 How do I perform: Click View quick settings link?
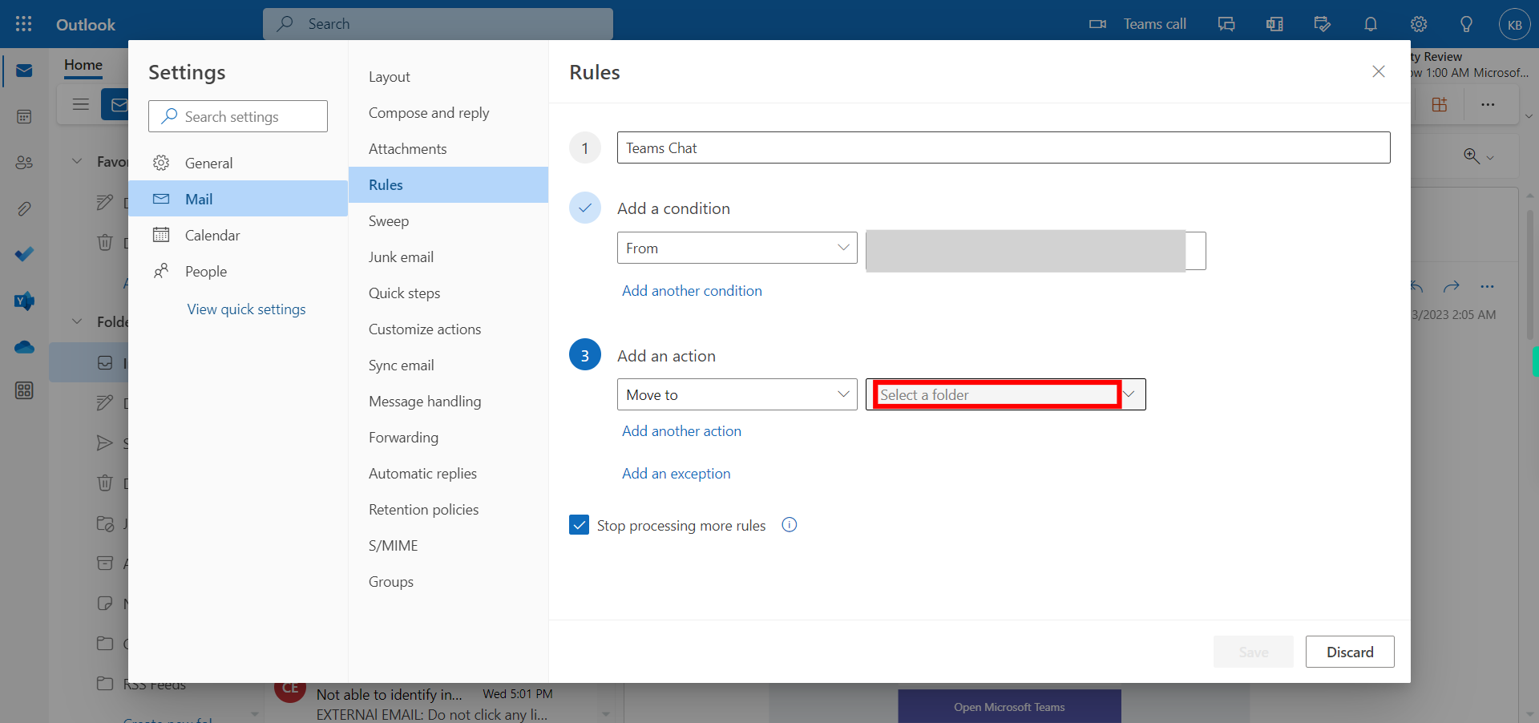(x=246, y=309)
